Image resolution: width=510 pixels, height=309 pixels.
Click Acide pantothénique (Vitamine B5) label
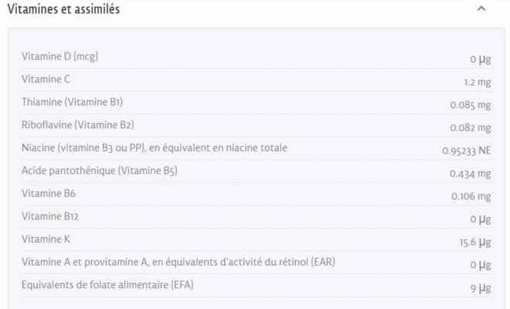click(x=100, y=170)
